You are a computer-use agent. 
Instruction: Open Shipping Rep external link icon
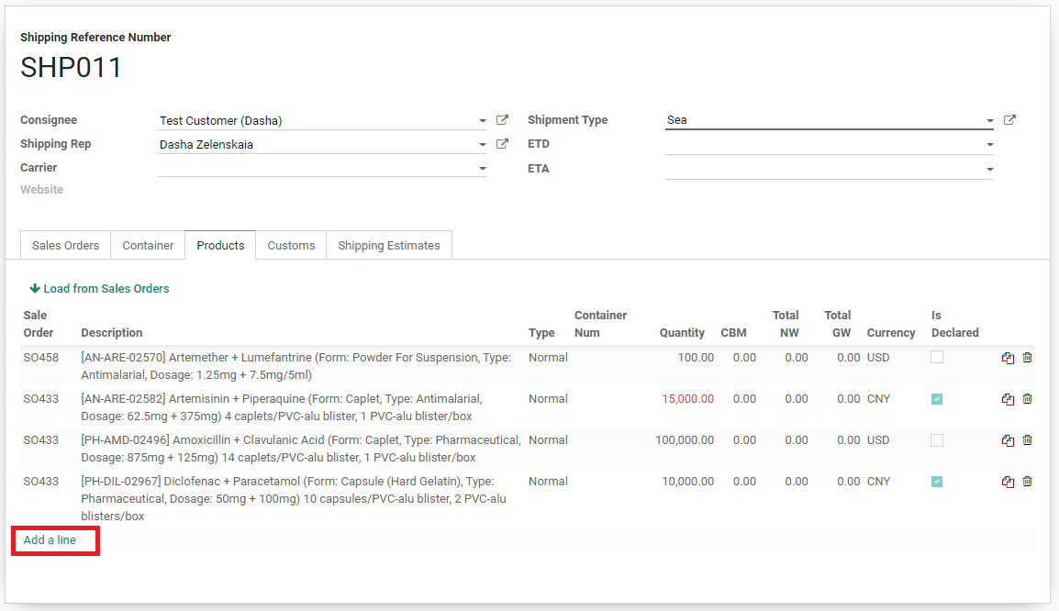[502, 144]
